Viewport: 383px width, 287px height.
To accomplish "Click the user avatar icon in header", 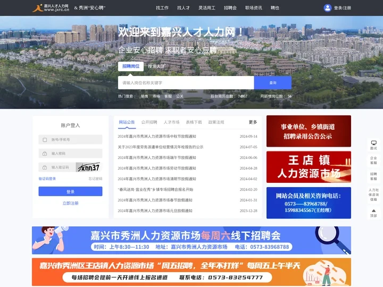I will (x=327, y=8).
